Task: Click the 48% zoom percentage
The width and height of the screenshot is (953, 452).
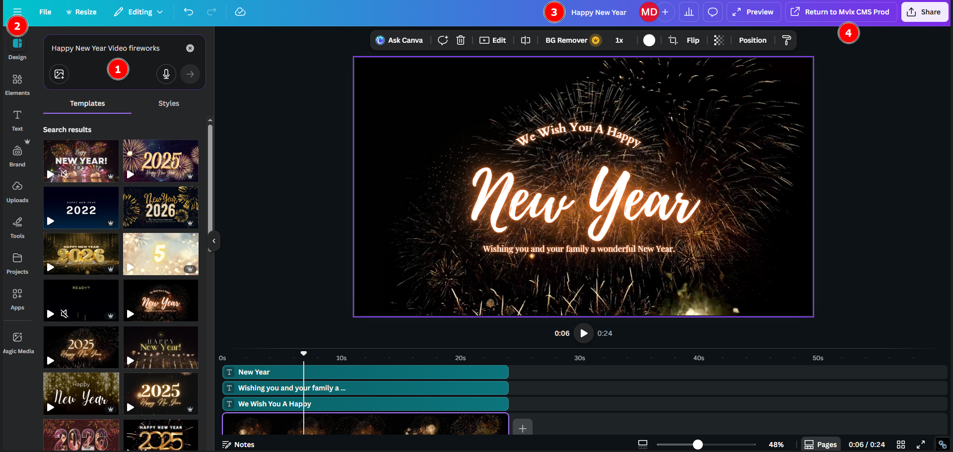Action: tap(776, 445)
